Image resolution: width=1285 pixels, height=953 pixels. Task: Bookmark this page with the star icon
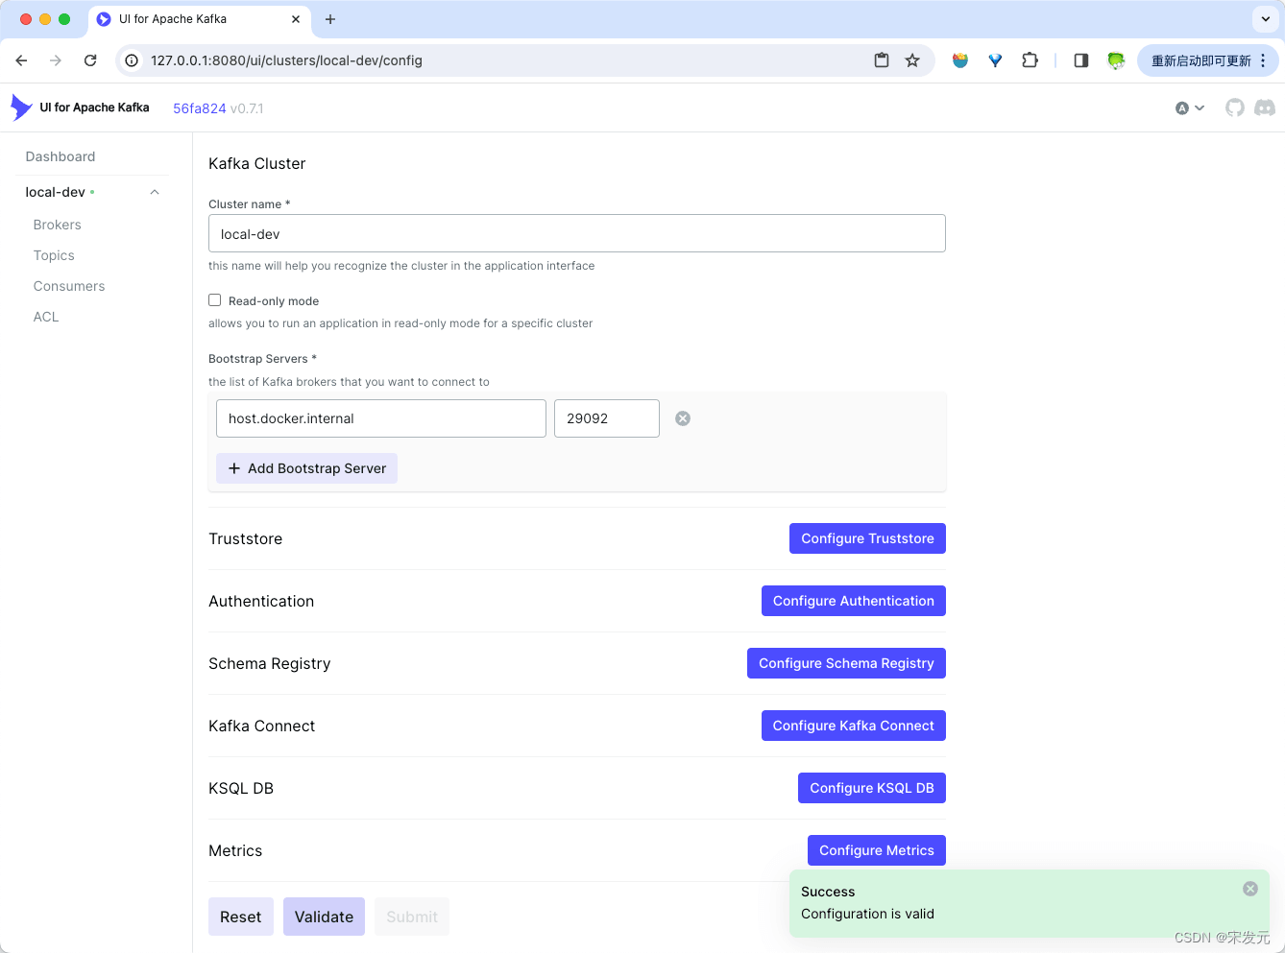(x=912, y=60)
